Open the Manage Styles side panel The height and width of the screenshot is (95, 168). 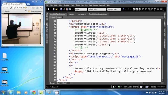(x=165, y=43)
